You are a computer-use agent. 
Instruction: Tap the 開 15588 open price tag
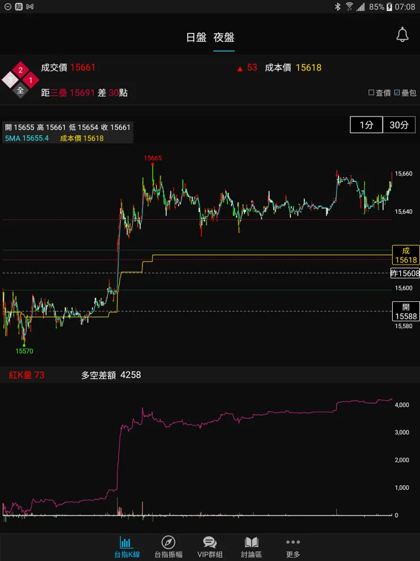406,311
